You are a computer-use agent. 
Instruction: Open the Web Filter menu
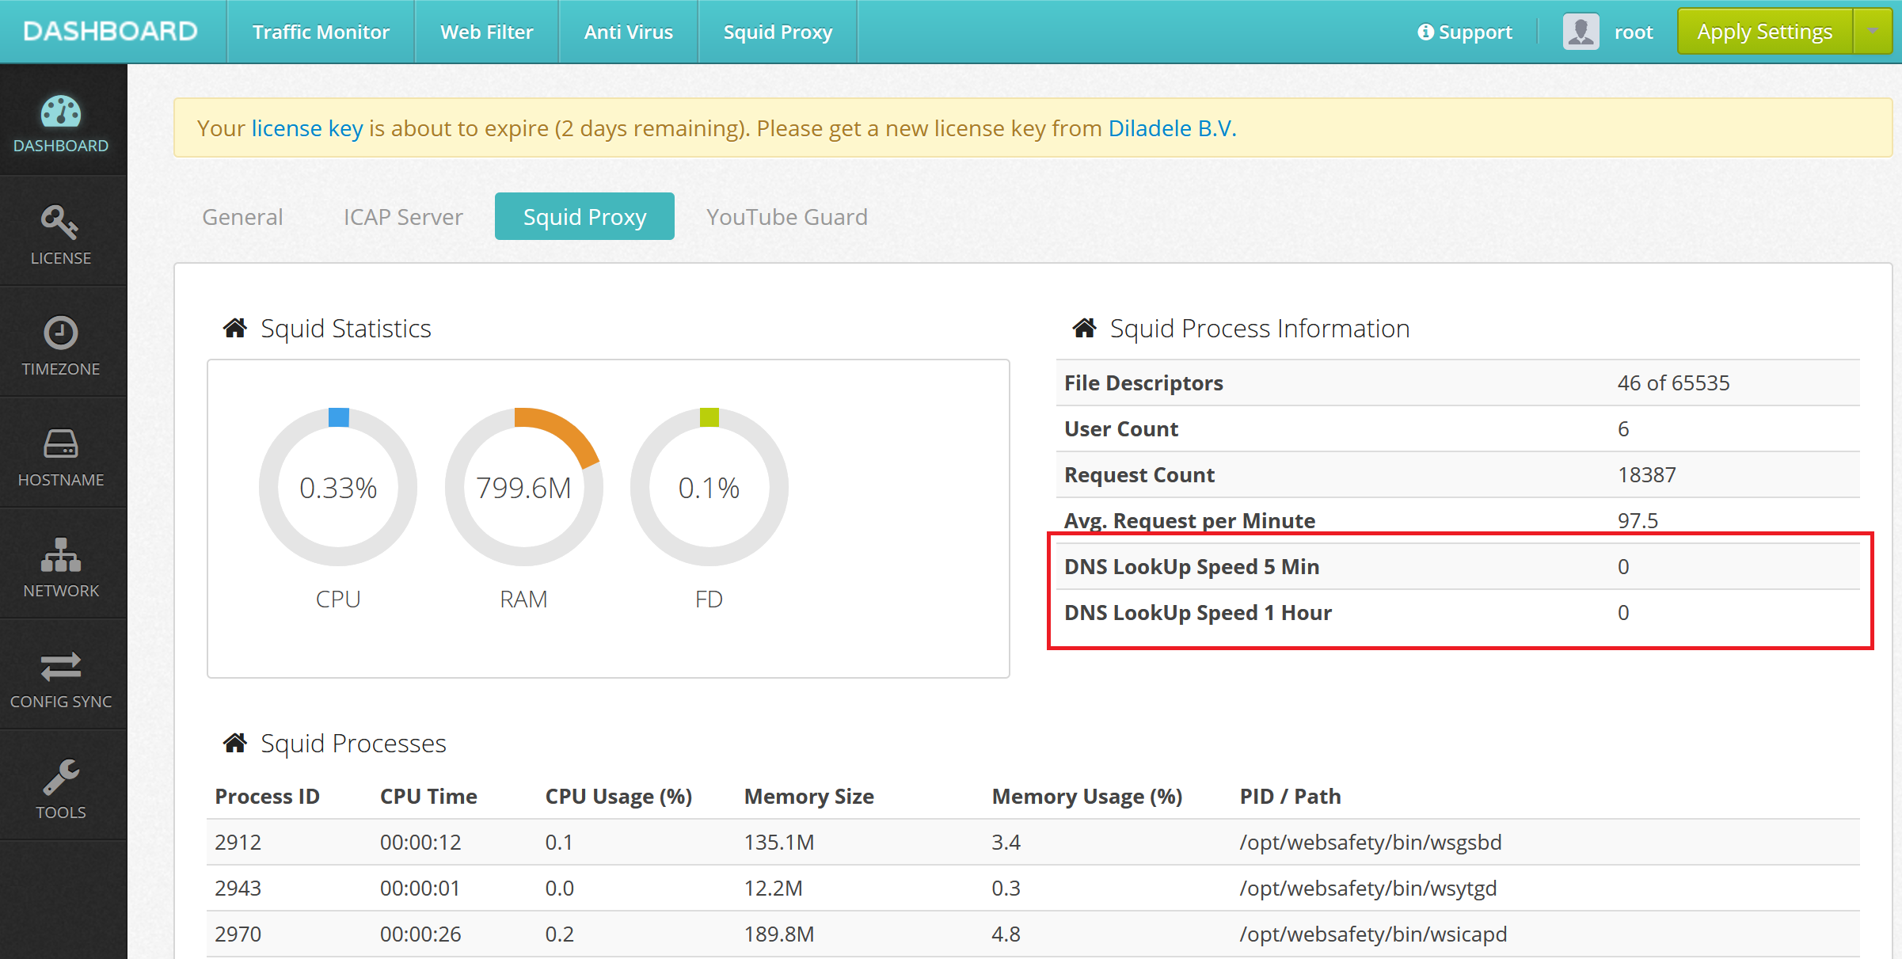tap(487, 32)
